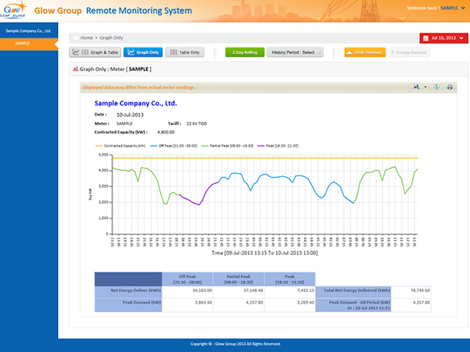The width and height of the screenshot is (470, 352).
Task: Click the chart icon beside Graph Only title
Action: (x=76, y=69)
